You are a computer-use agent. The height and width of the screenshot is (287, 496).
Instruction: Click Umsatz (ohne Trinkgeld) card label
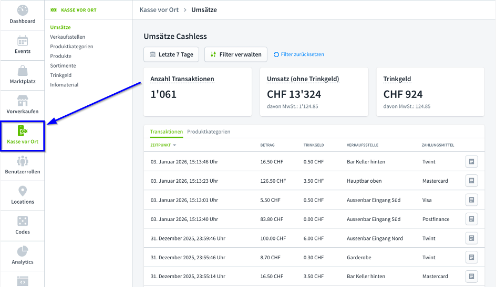point(303,79)
